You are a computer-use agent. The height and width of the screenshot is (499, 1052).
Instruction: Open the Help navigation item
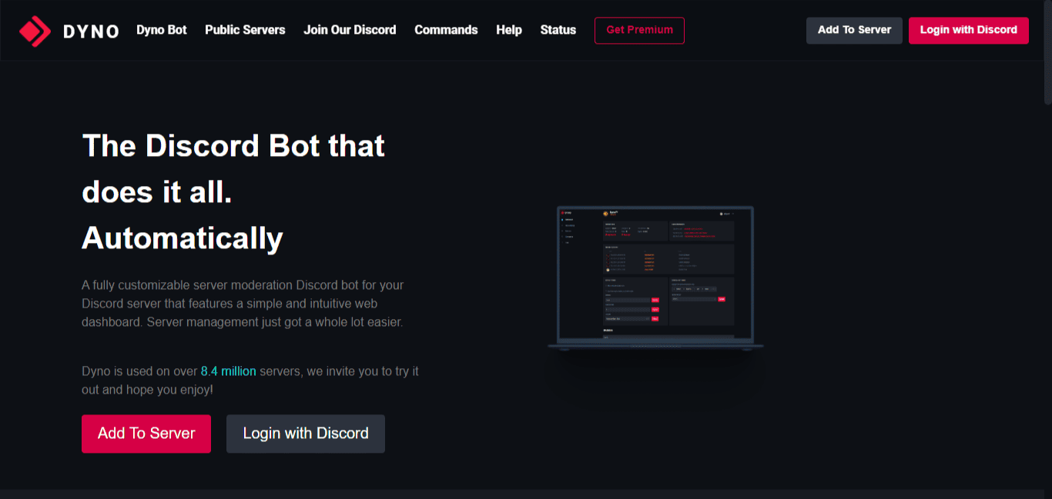point(509,30)
